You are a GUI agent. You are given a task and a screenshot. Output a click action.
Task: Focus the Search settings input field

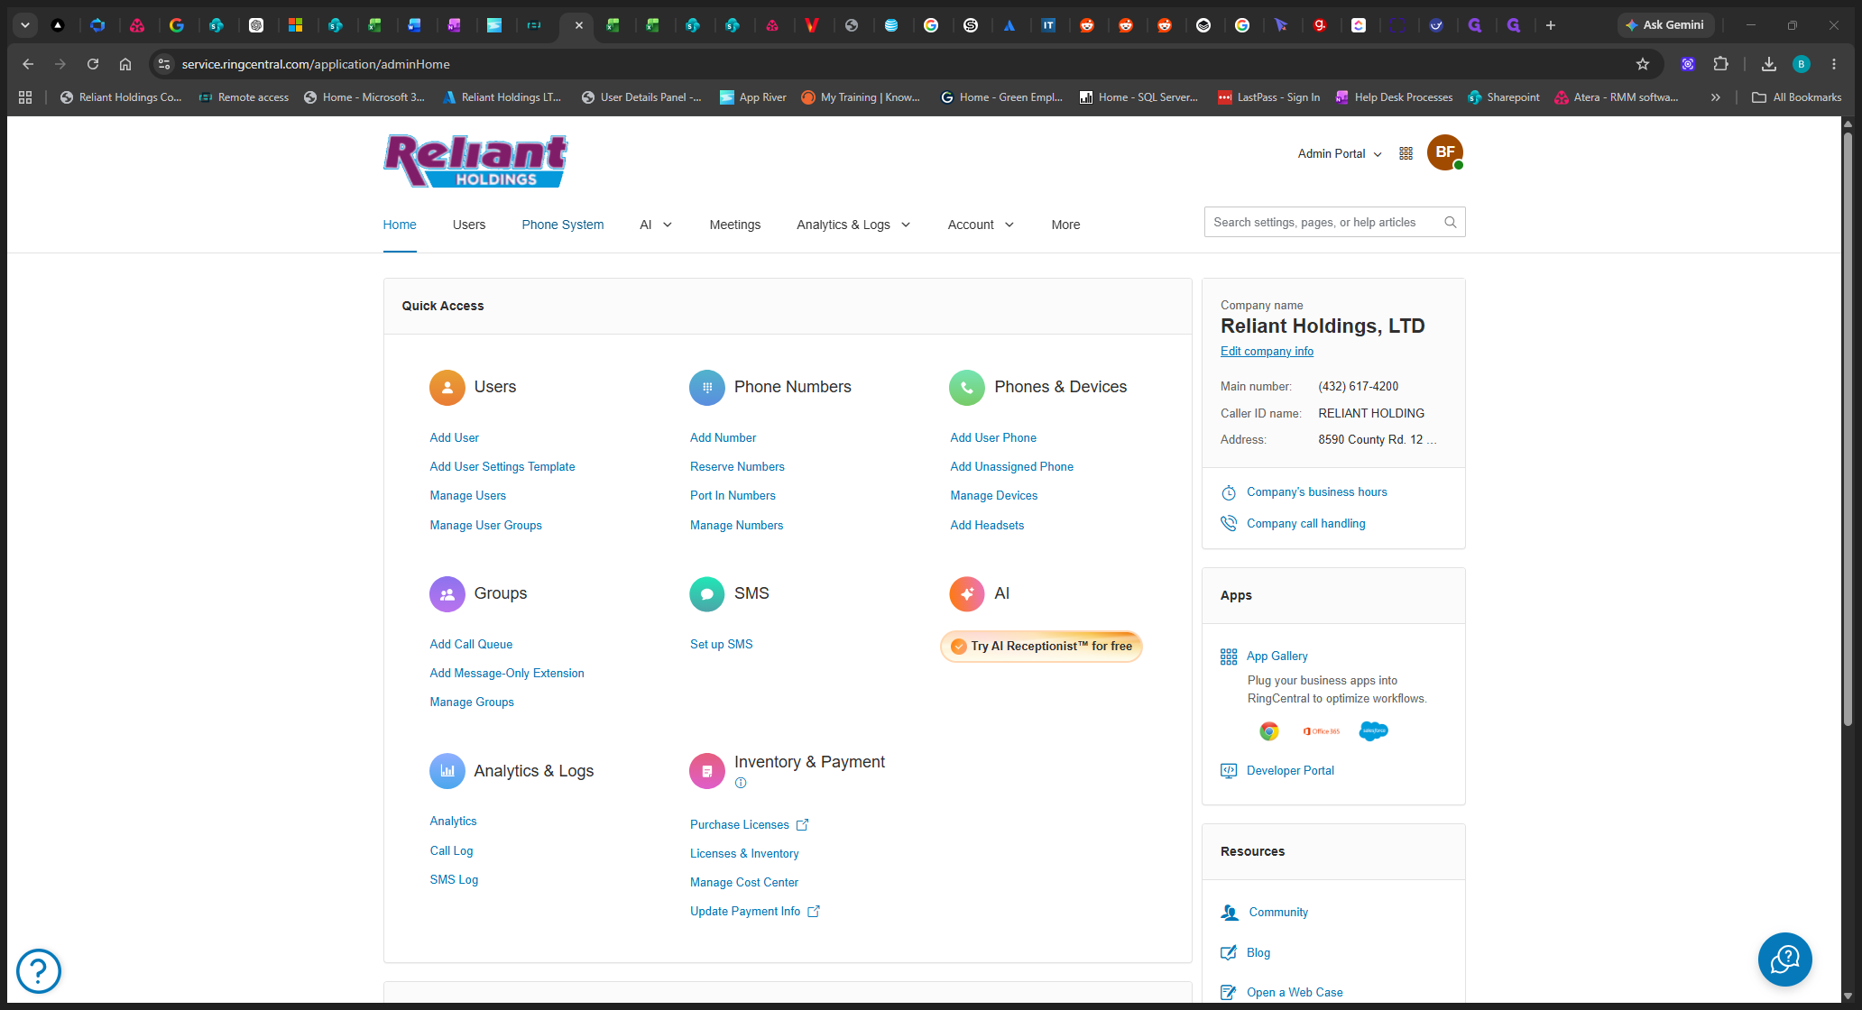pos(1334,223)
